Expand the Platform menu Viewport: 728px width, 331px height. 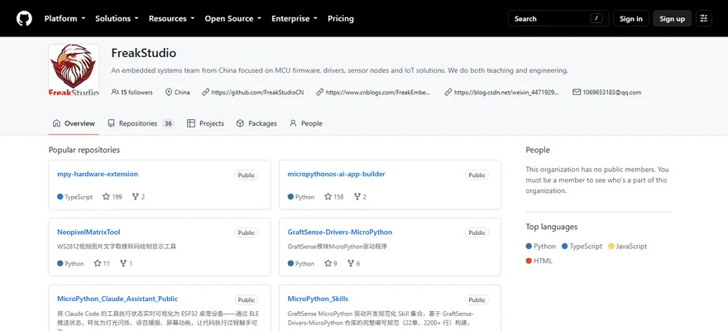click(65, 18)
